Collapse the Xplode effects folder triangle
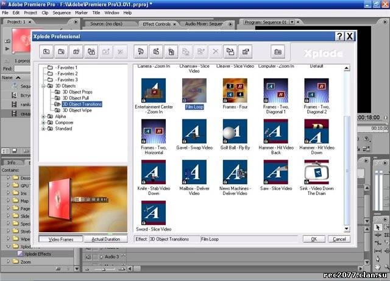This screenshot has width=390, height=281. tap(8, 246)
